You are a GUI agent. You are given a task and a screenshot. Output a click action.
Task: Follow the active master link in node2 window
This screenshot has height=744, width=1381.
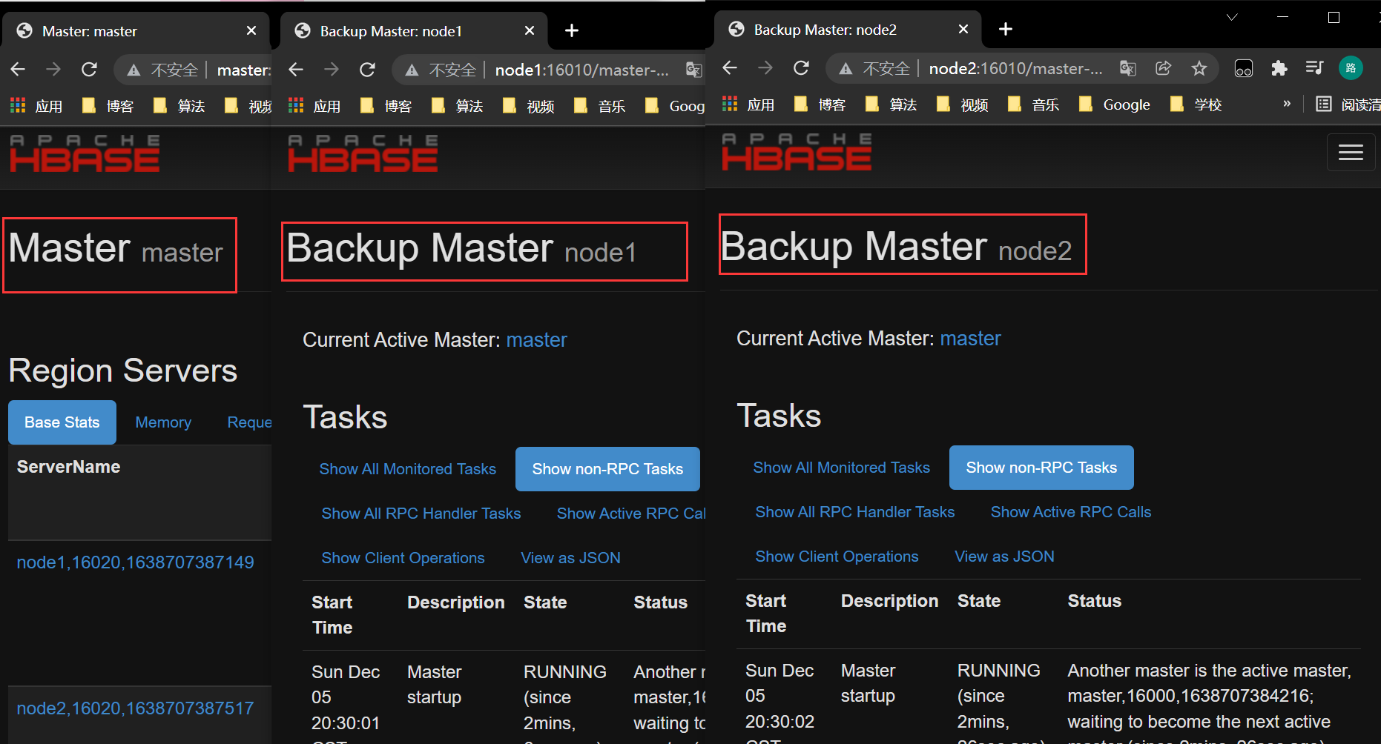click(971, 339)
